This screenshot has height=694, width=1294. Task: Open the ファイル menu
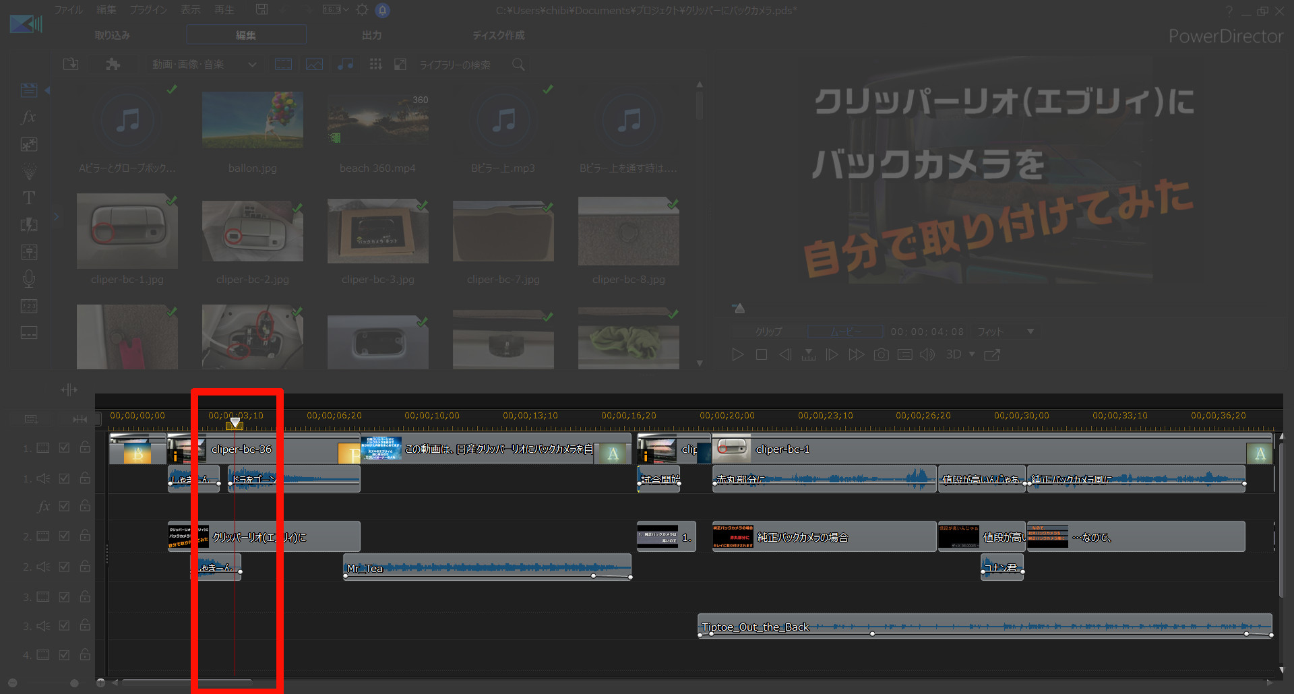point(68,10)
